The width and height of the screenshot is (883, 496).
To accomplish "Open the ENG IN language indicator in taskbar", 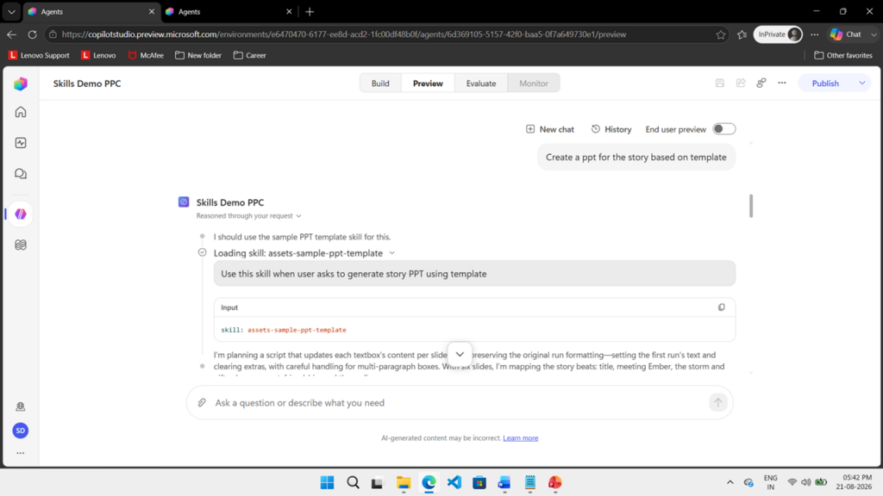I will point(770,482).
